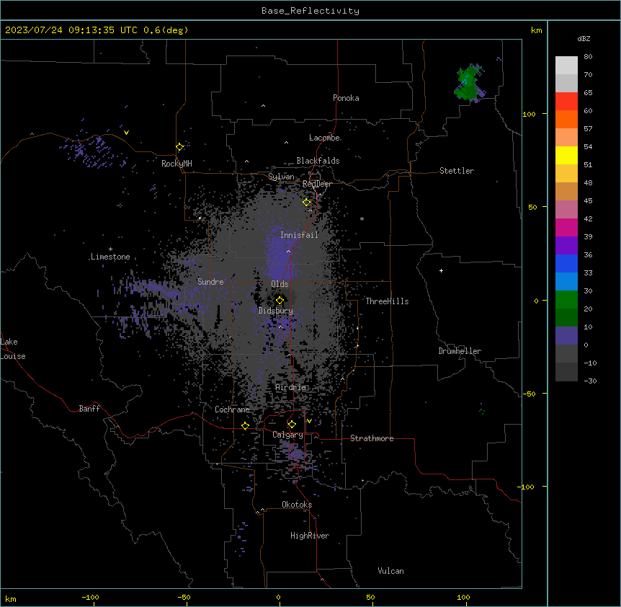Click the Limestone map label

pyautogui.click(x=110, y=257)
